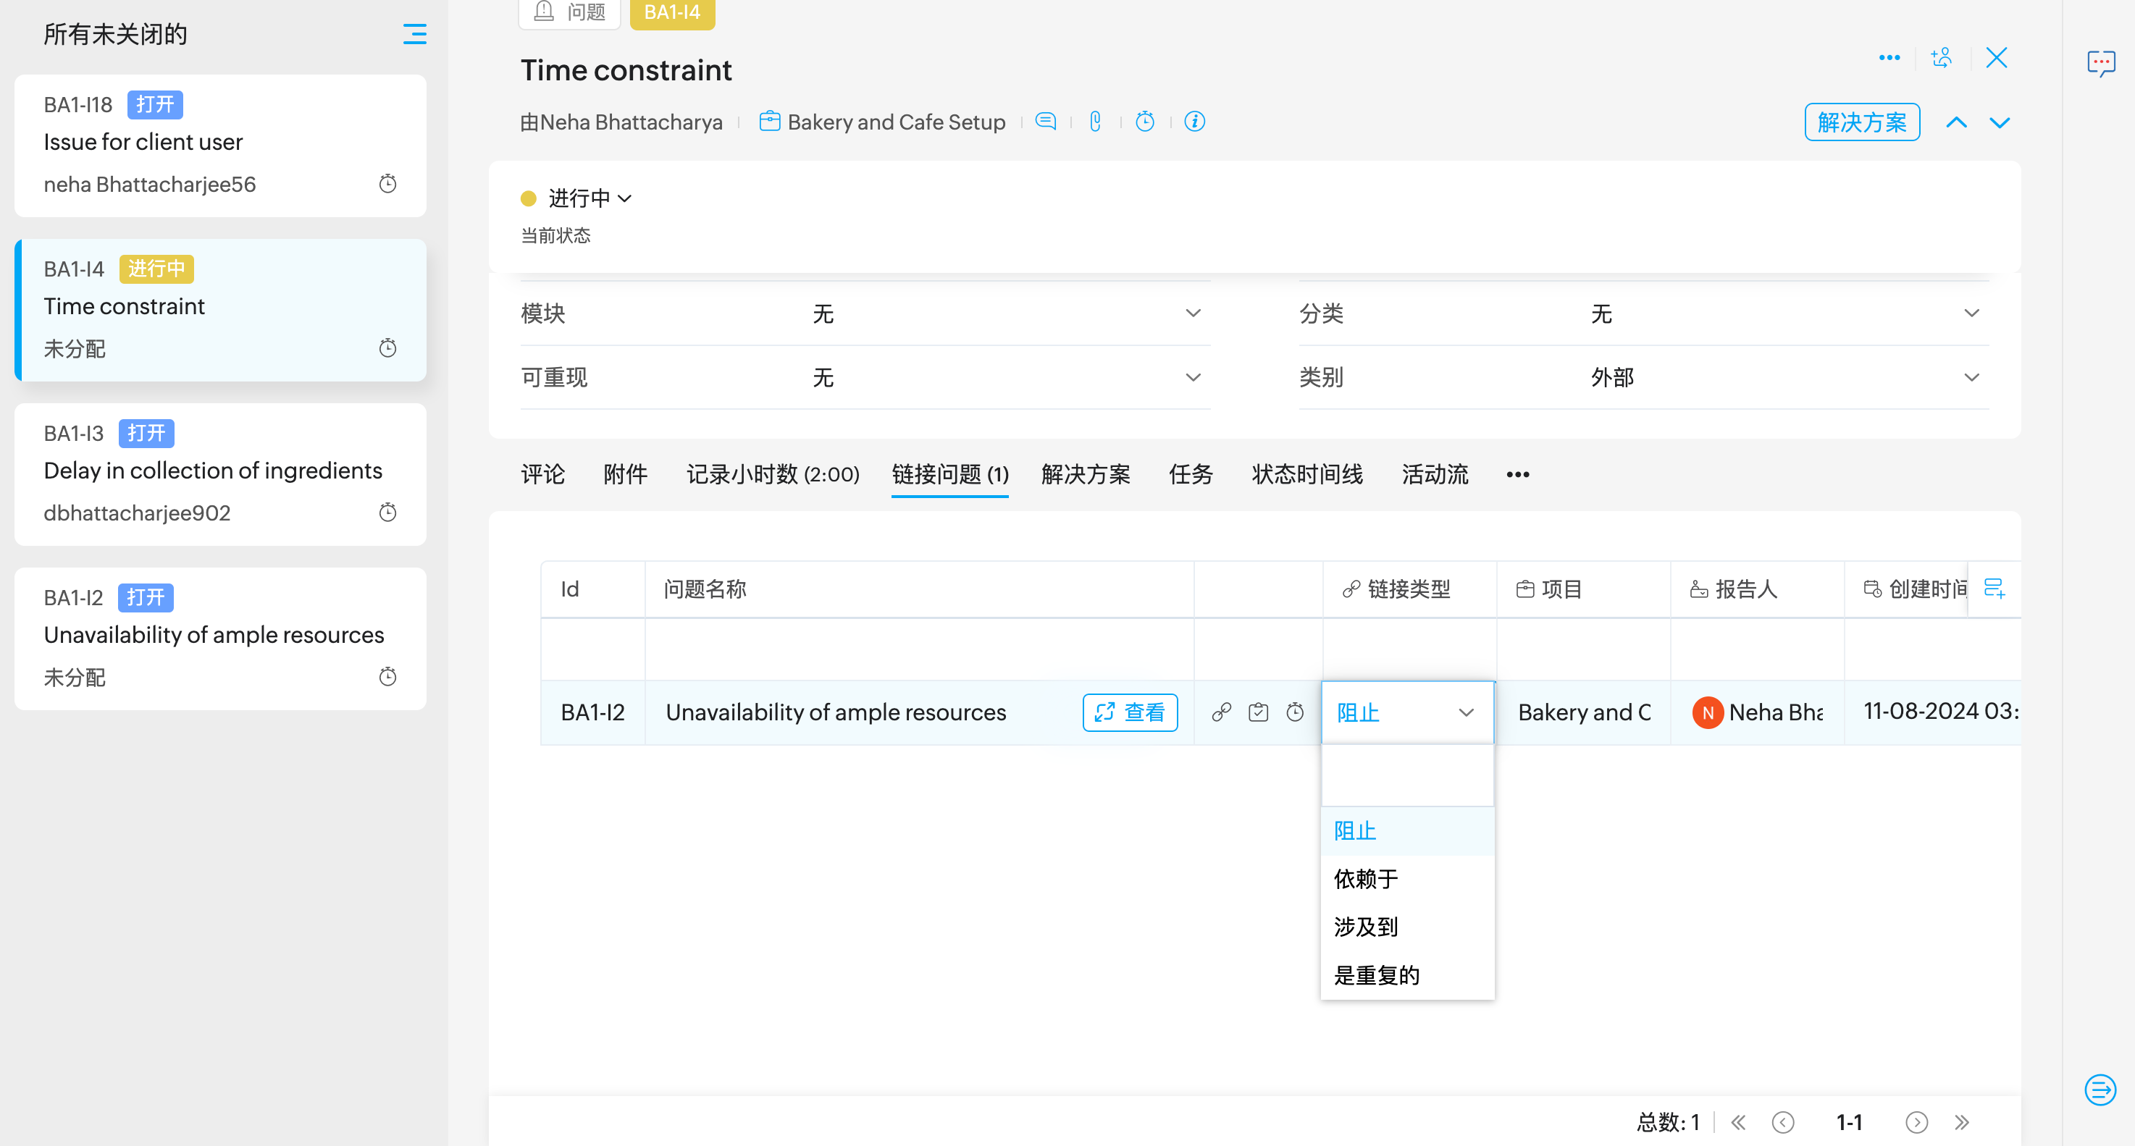Open the chat feedback icon at top right
This screenshot has height=1146, width=2135.
coord(2100,63)
